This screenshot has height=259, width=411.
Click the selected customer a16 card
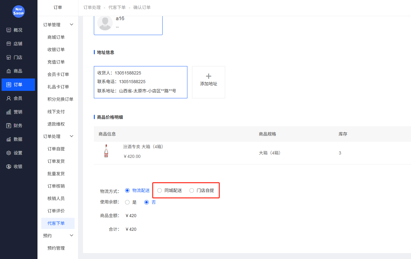[128, 23]
